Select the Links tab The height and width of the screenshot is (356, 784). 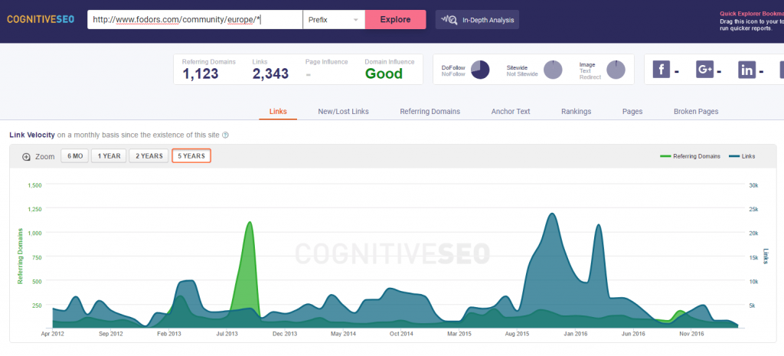[278, 112]
